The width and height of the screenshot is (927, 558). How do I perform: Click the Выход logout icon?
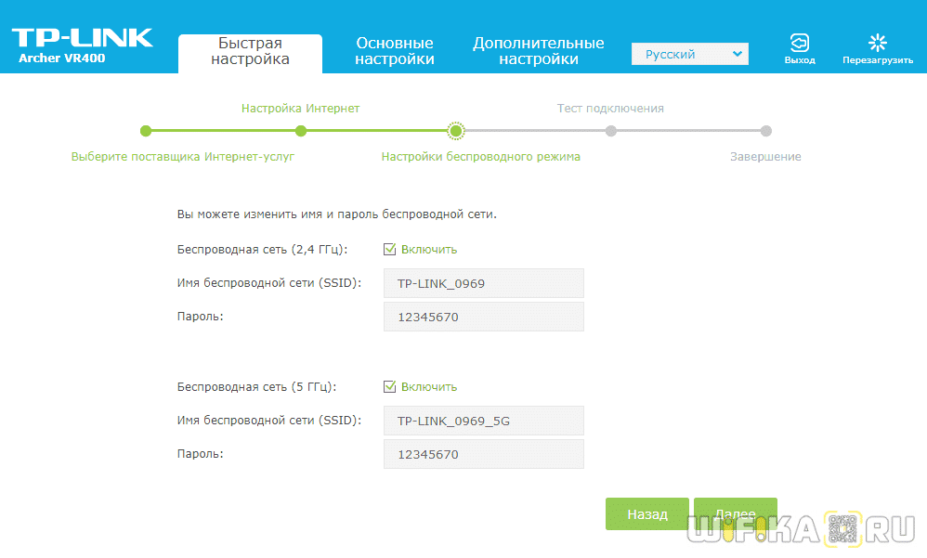point(799,43)
